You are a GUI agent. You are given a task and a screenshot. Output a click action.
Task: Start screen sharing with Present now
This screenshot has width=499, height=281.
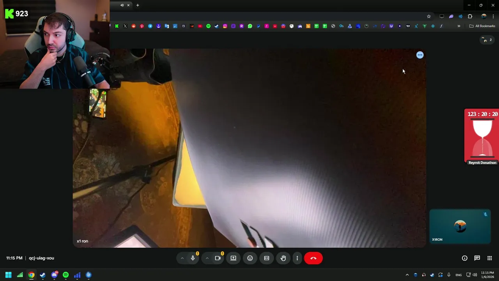[x=233, y=258]
